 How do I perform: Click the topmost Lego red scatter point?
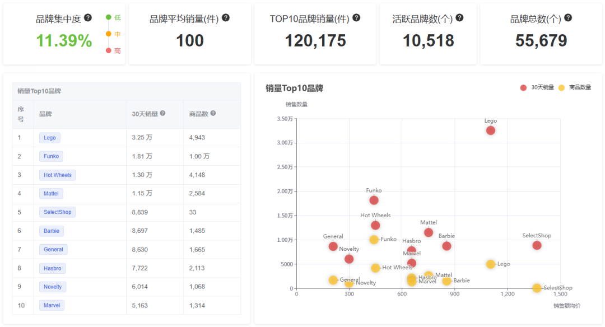click(x=491, y=130)
